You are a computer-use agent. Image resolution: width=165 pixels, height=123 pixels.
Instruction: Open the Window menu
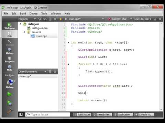click(56, 14)
